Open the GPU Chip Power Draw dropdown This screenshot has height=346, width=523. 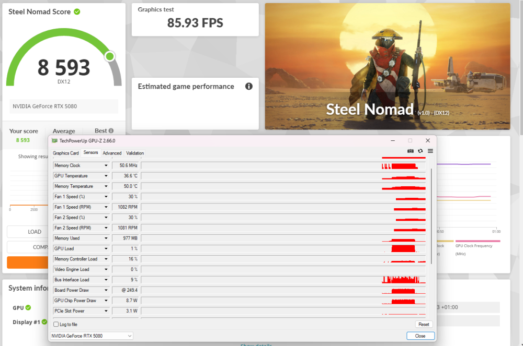(x=106, y=301)
